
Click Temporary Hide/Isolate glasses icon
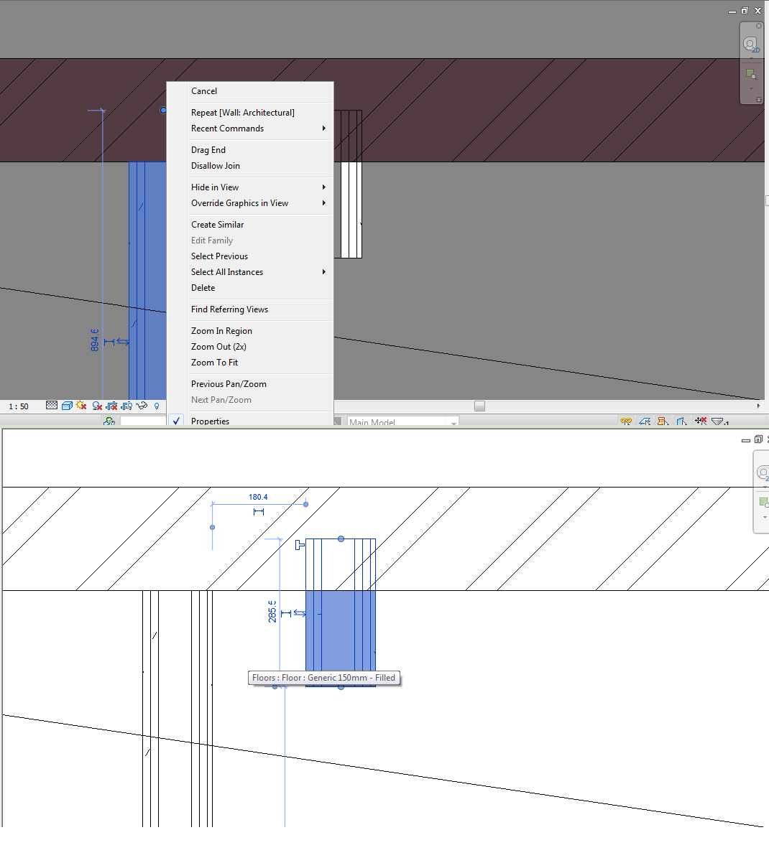coord(142,406)
